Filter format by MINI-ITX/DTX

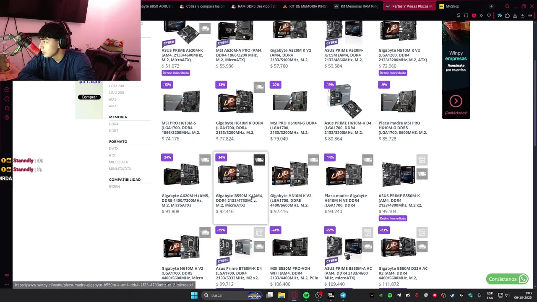pos(120,169)
